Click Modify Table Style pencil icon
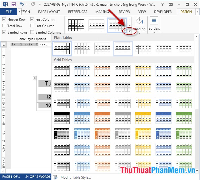The image size is (200, 180). coord(55,177)
